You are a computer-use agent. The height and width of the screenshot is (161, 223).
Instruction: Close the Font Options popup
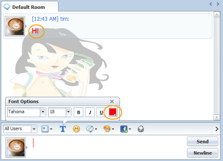[112, 101]
